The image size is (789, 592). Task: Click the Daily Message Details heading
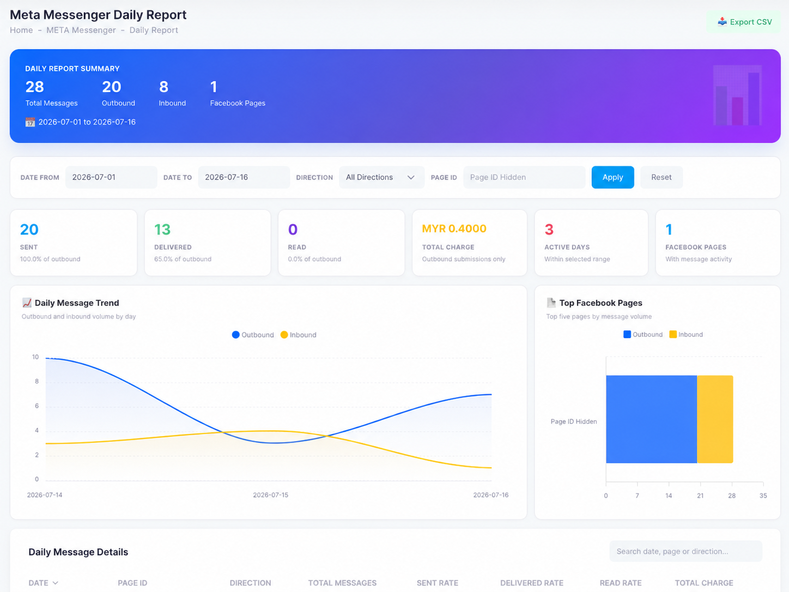pos(78,552)
